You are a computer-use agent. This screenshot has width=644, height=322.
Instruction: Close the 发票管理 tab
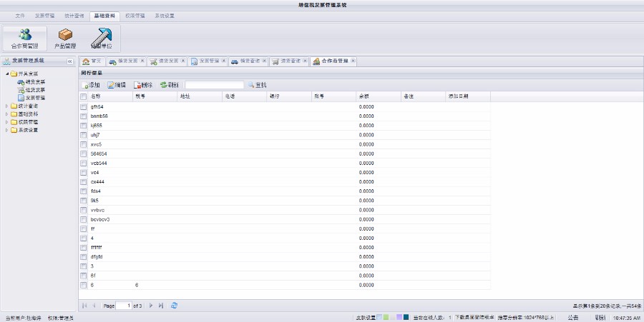224,61
